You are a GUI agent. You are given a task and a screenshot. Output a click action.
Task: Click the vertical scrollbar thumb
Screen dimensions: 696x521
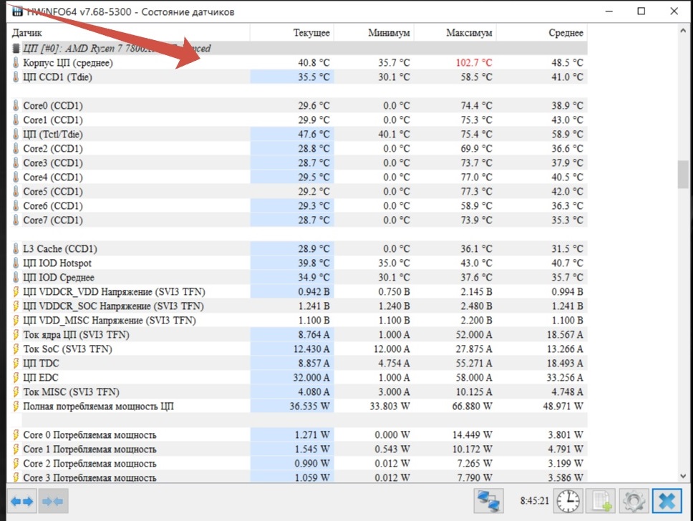(x=682, y=175)
